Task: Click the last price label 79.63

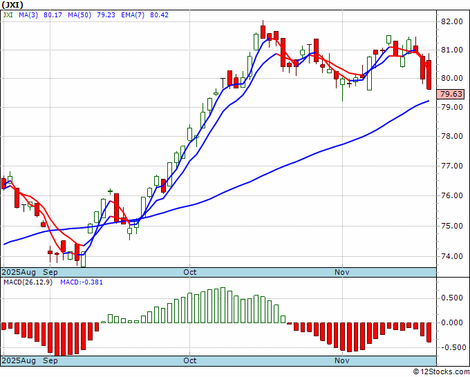Action: [451, 94]
